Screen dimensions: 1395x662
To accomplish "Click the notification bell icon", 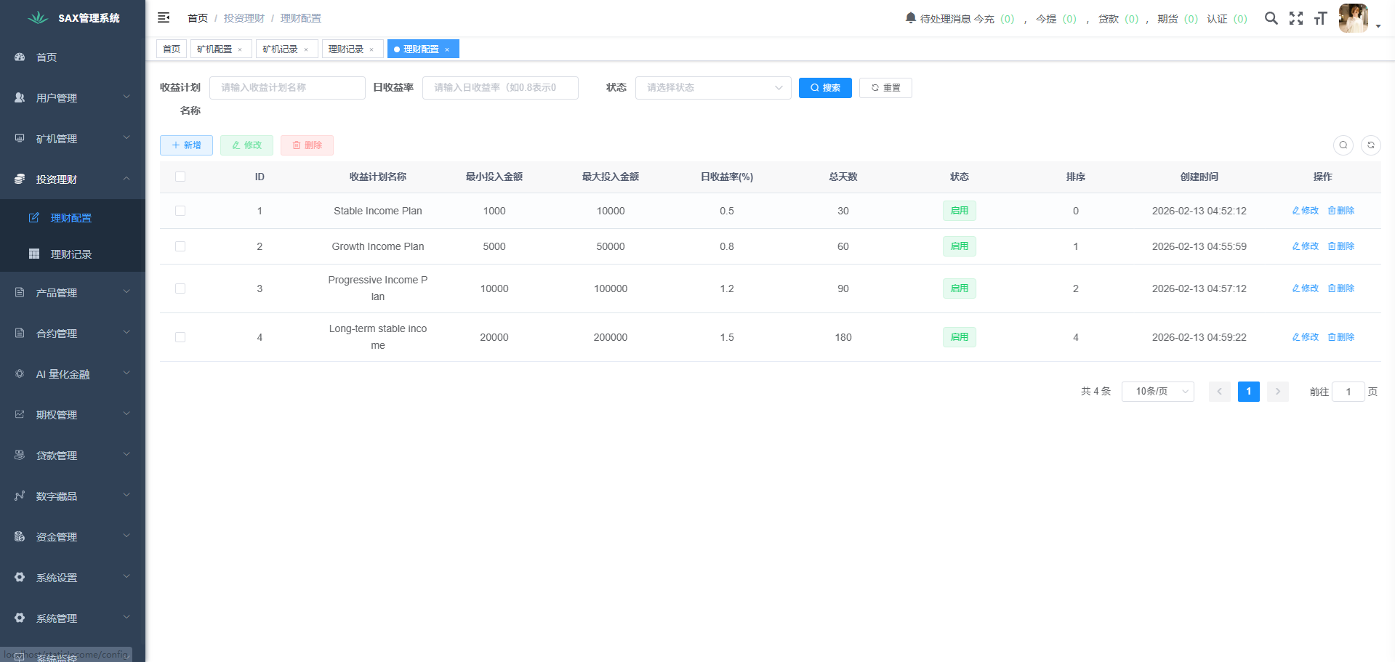I will tap(910, 17).
